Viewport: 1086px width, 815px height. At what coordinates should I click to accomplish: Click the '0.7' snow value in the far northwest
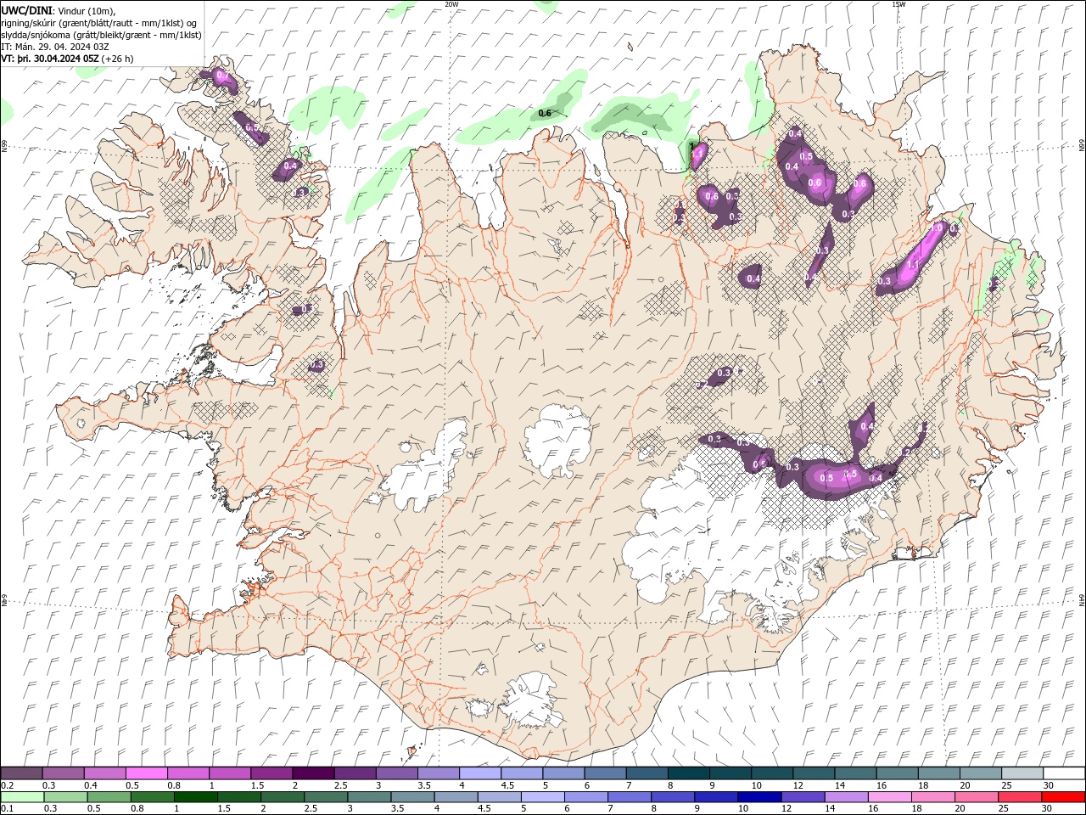(x=221, y=76)
